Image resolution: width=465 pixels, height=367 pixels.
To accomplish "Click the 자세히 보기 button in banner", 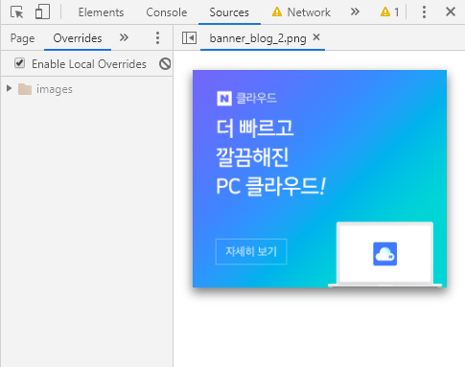I will point(251,252).
